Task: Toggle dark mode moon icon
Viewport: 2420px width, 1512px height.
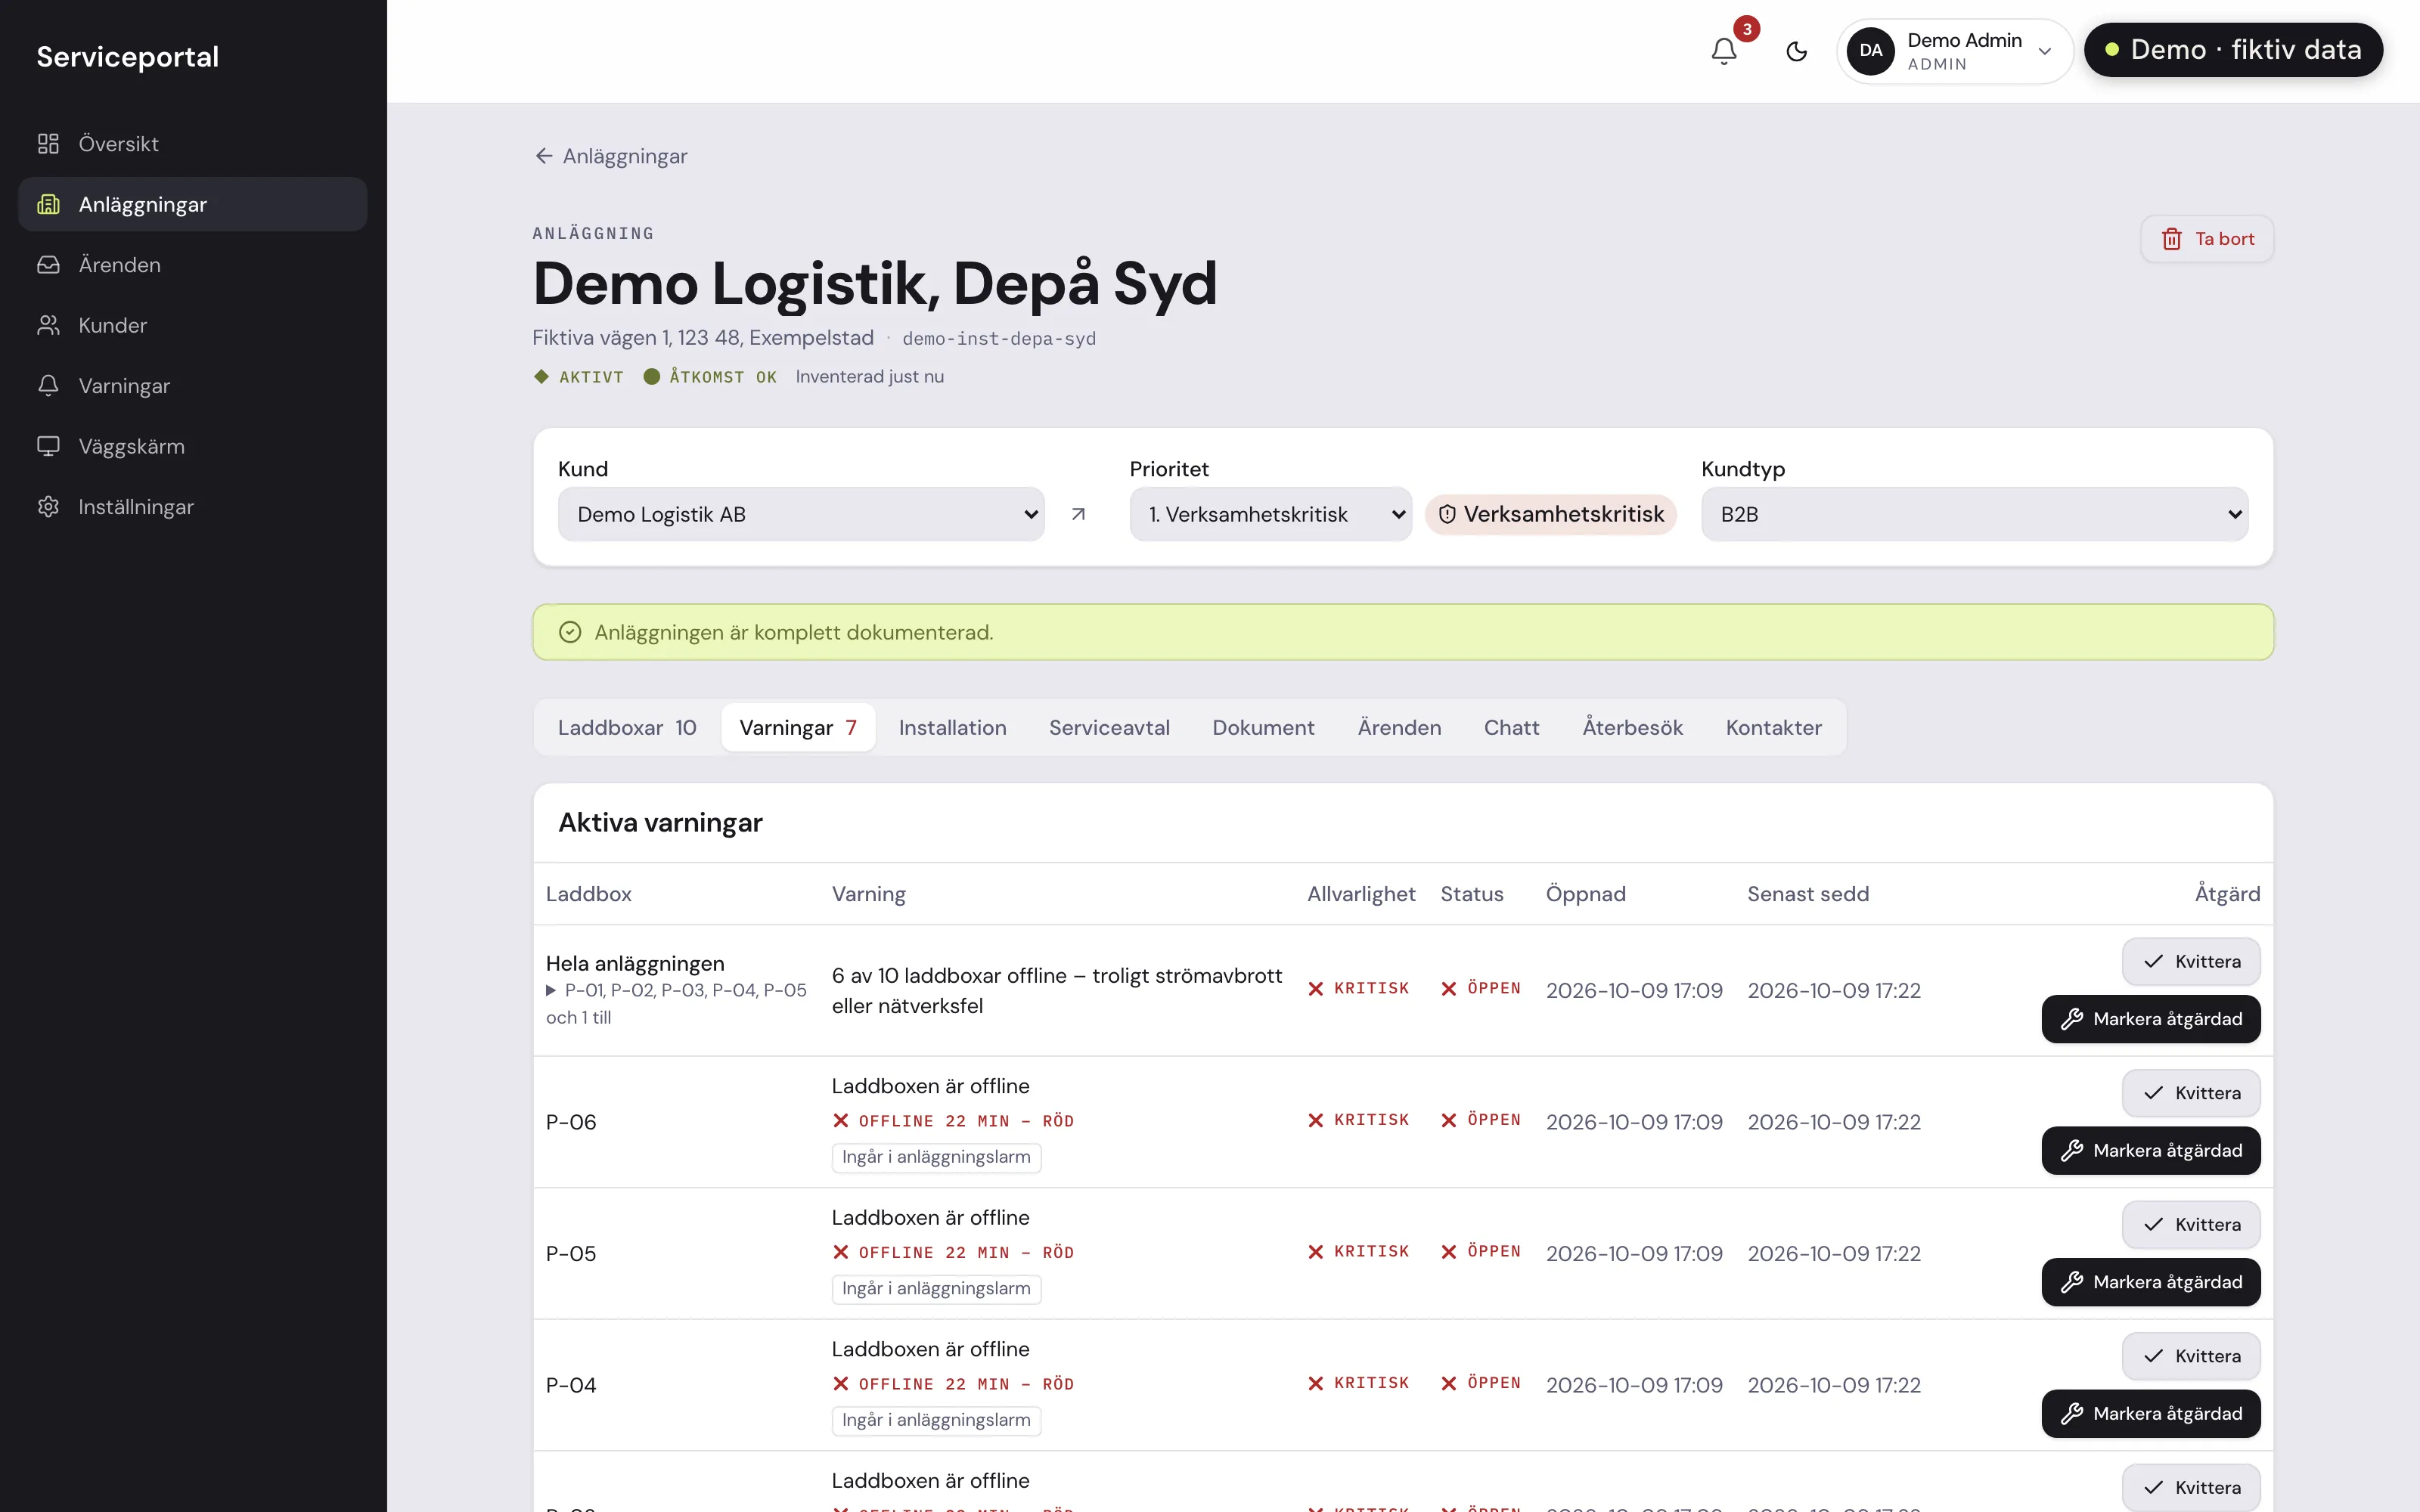Action: [1797, 51]
